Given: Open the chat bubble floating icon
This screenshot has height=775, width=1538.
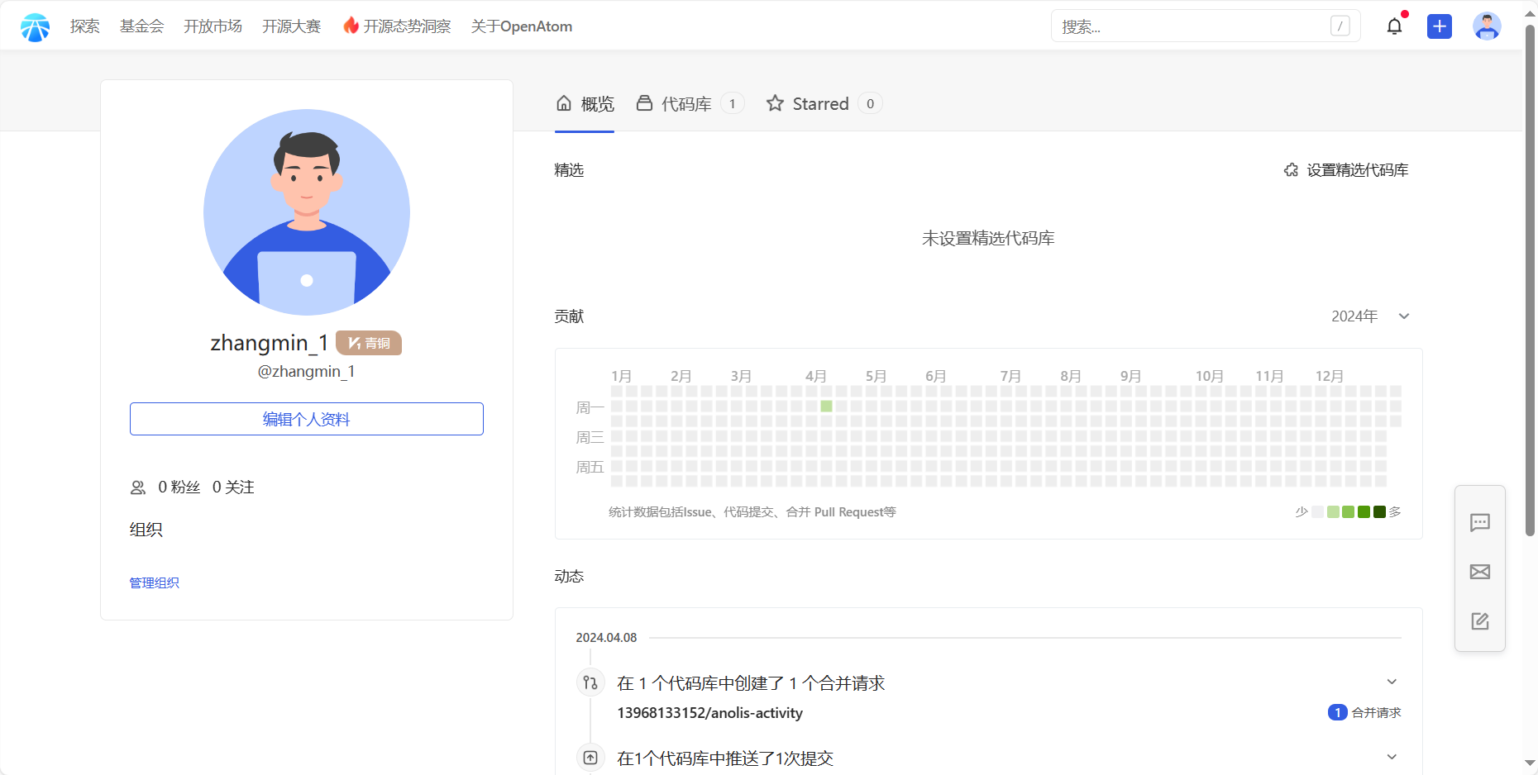Looking at the screenshot, I should 1480,522.
